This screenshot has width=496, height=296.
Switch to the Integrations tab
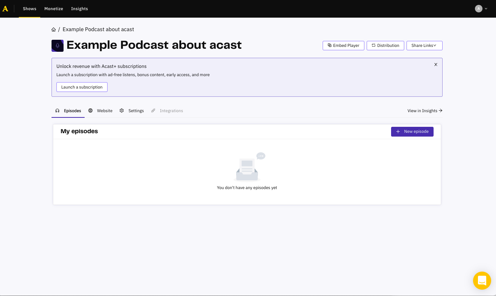click(167, 111)
